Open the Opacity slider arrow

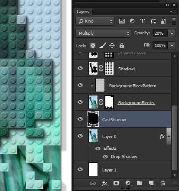(x=172, y=33)
